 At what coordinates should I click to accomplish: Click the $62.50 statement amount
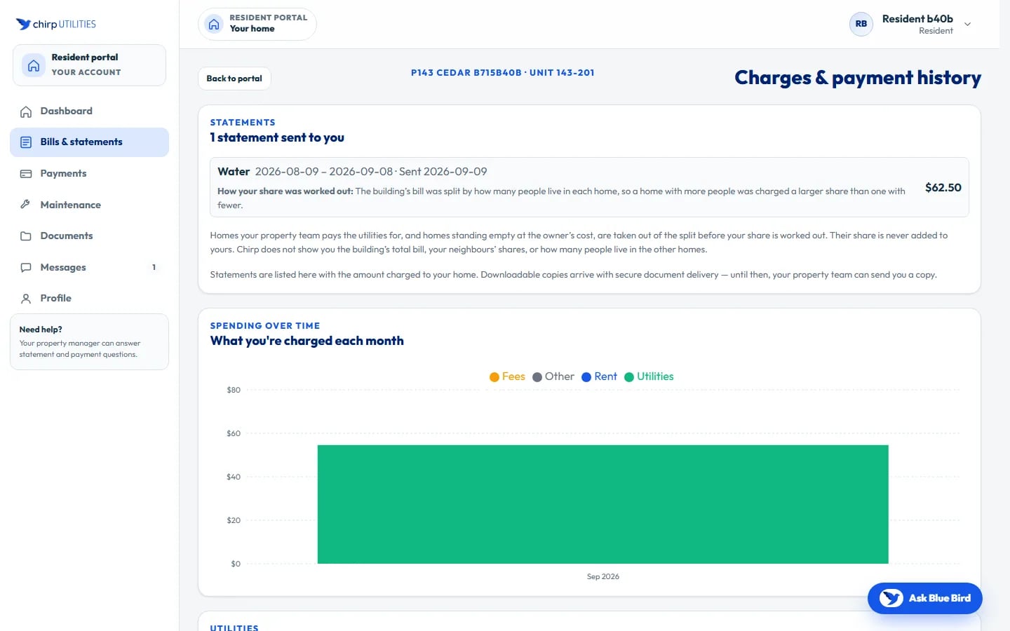click(x=943, y=187)
